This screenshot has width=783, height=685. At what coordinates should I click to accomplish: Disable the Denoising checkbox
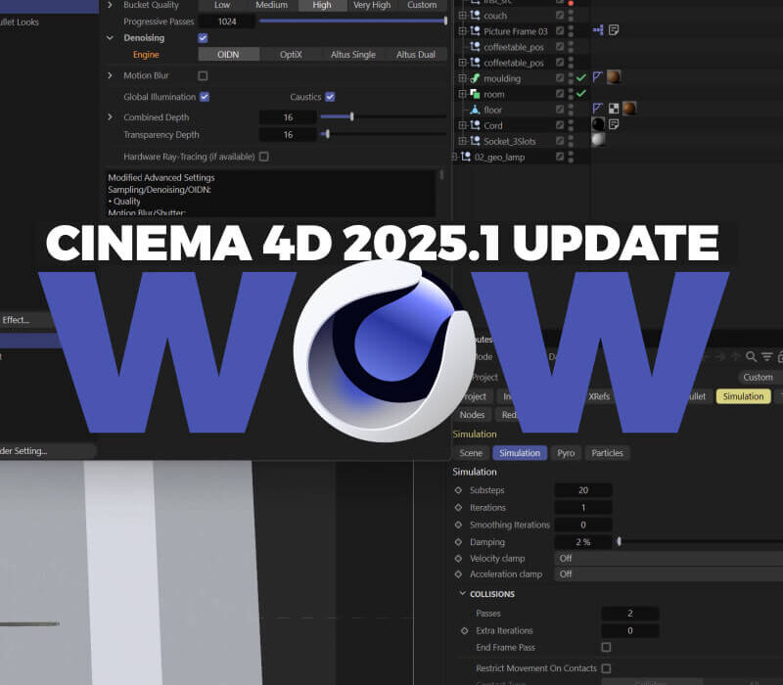point(203,38)
